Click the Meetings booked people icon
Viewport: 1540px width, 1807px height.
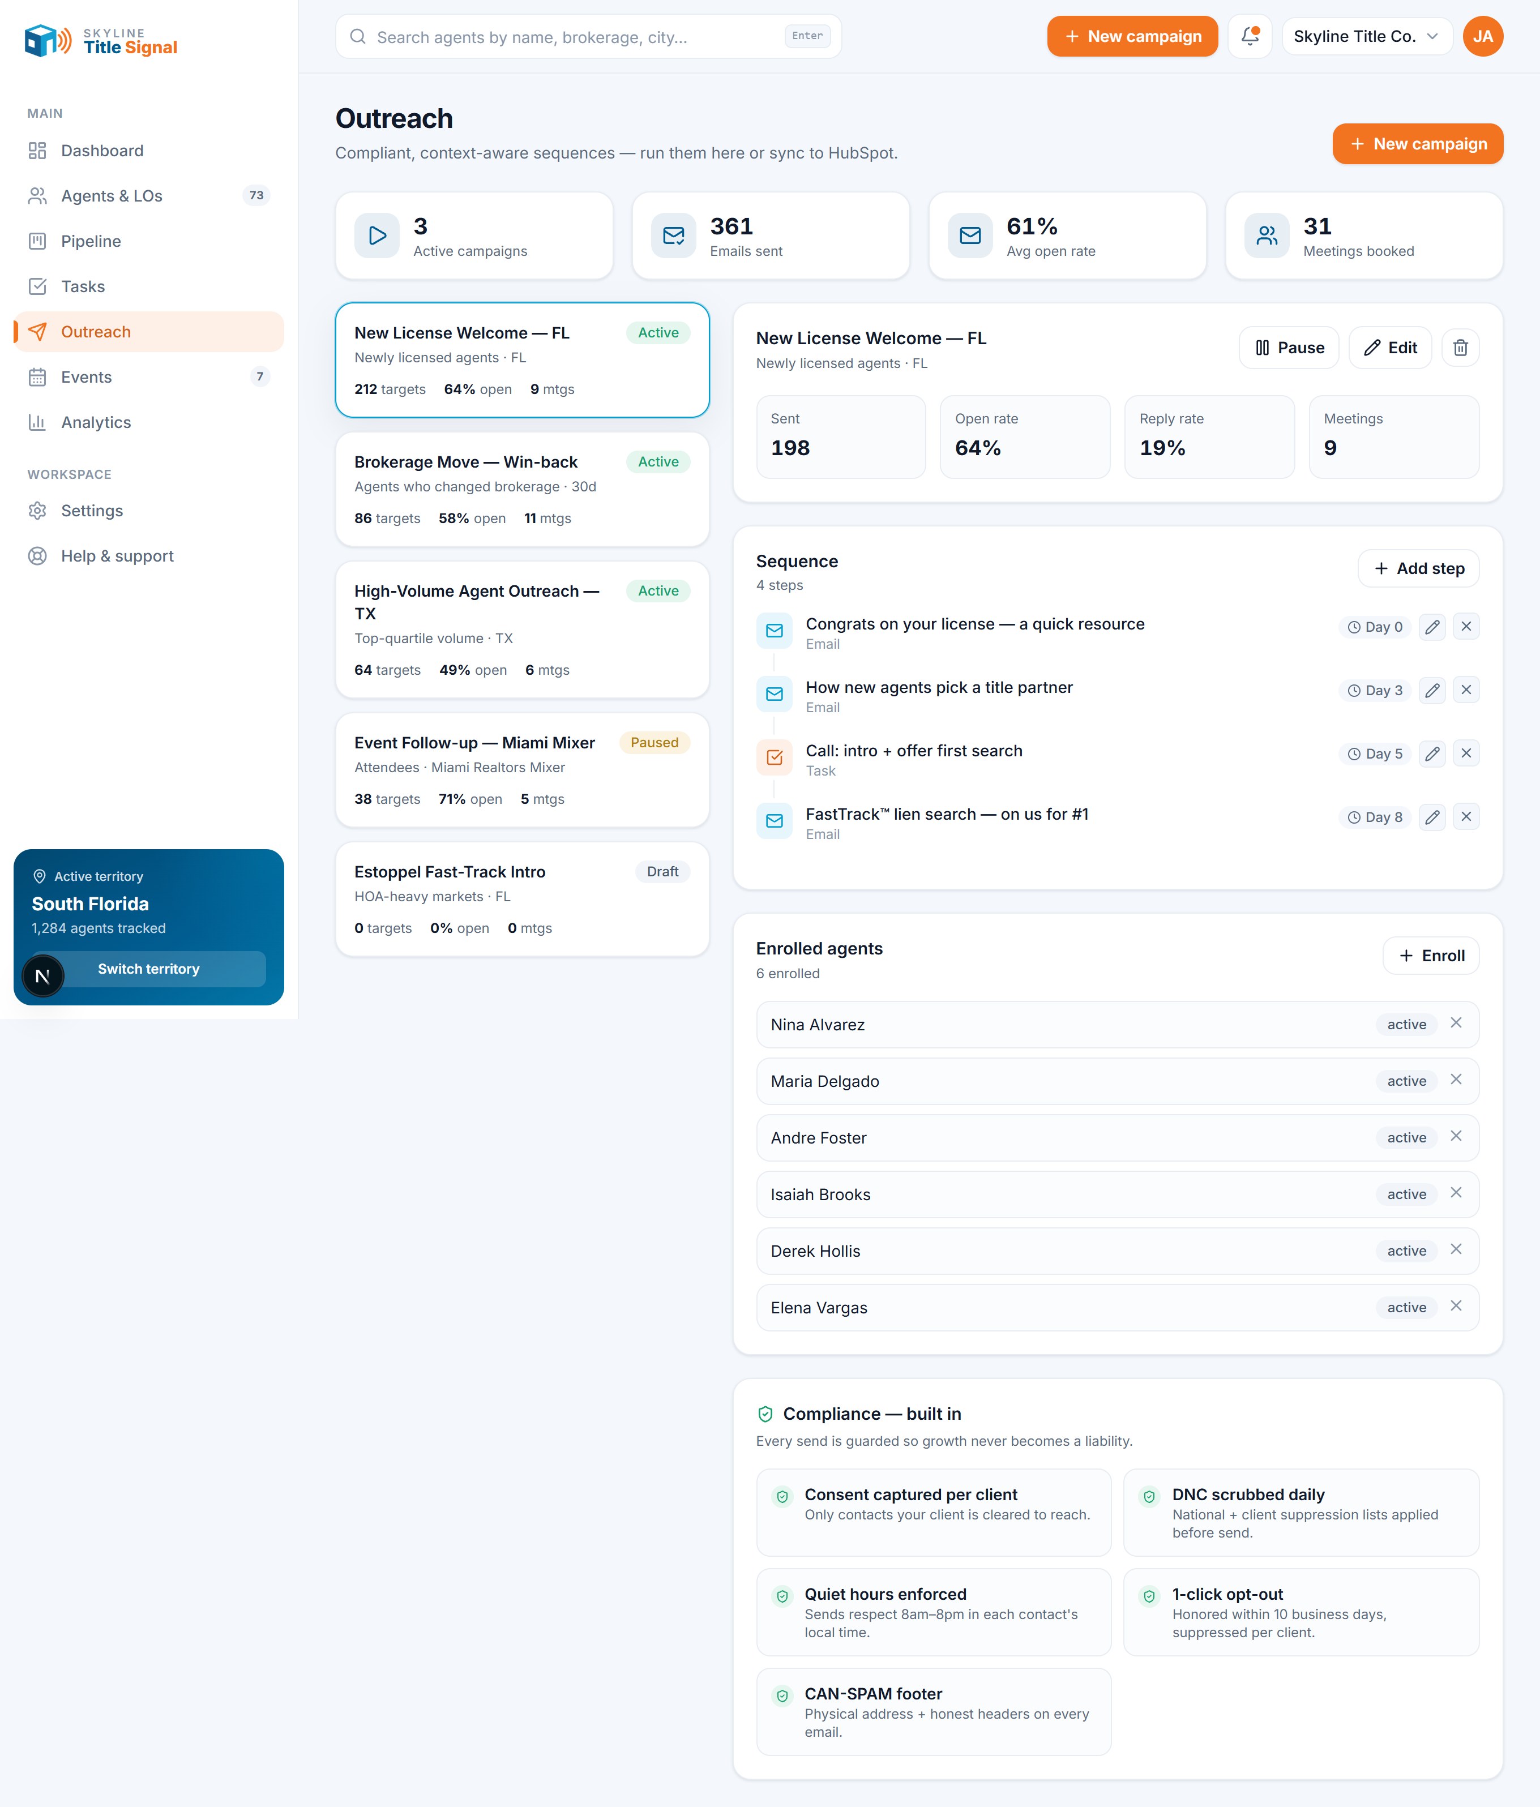(x=1266, y=235)
